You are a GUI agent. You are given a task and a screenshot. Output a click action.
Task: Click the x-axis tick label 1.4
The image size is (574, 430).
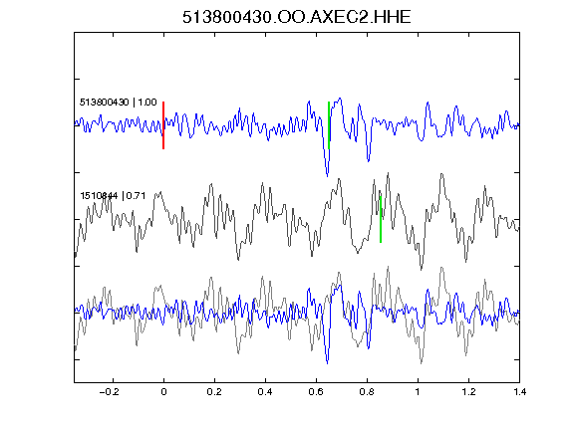click(x=520, y=392)
